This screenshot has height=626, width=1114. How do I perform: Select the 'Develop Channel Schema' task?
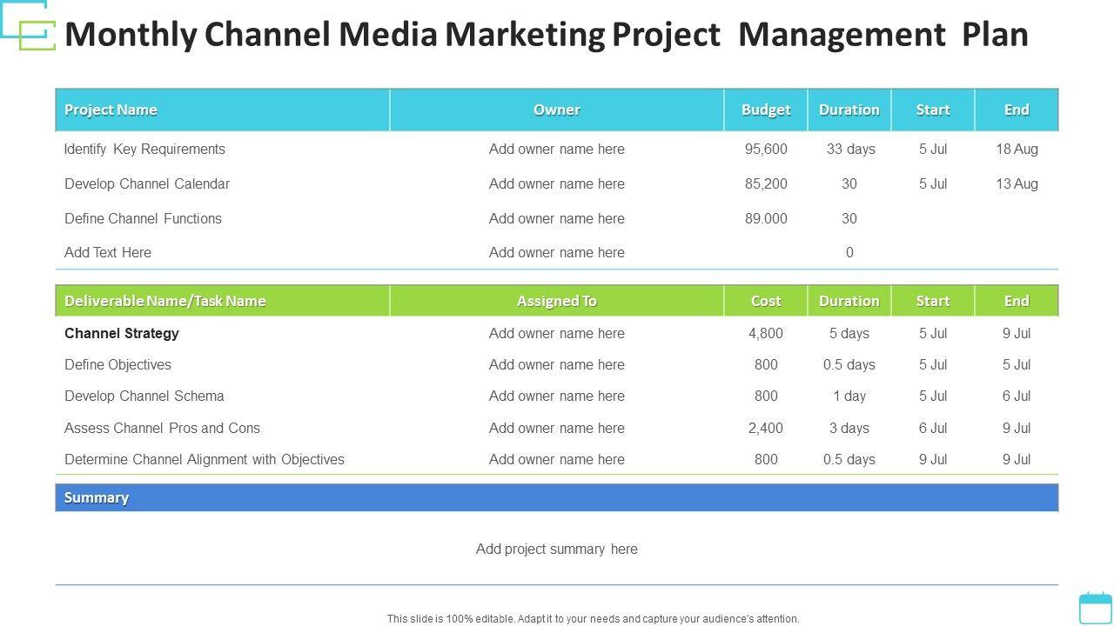[x=144, y=396]
